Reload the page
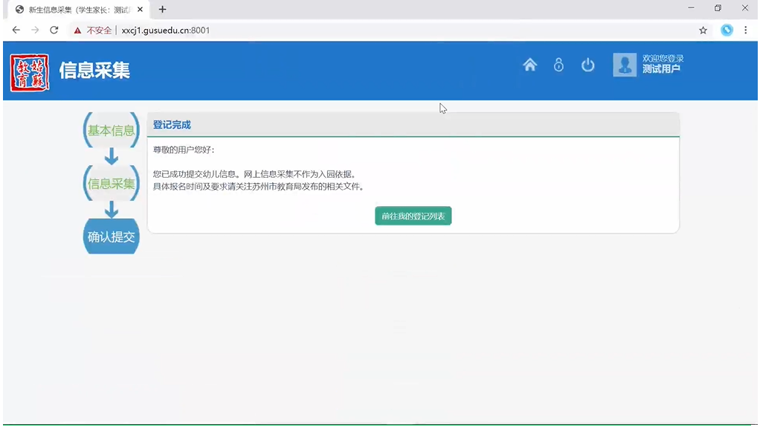The height and width of the screenshot is (427, 760). (x=54, y=30)
